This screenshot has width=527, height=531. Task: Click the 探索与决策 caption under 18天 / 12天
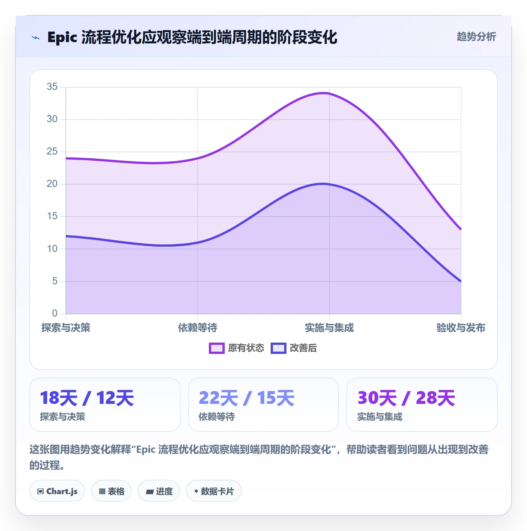[x=62, y=417]
